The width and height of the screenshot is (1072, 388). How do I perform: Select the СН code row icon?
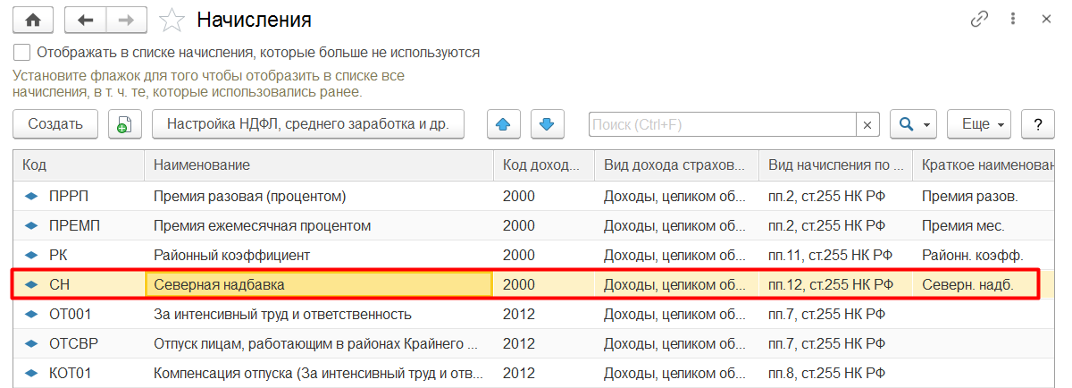32,284
